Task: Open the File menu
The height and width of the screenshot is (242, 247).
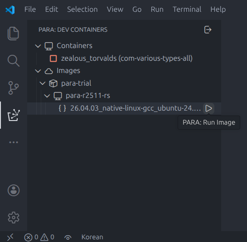Action: tap(30, 10)
